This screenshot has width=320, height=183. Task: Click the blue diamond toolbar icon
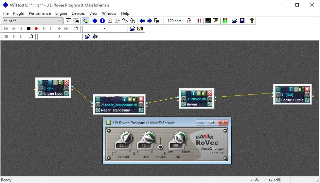pyautogui.click(x=95, y=21)
